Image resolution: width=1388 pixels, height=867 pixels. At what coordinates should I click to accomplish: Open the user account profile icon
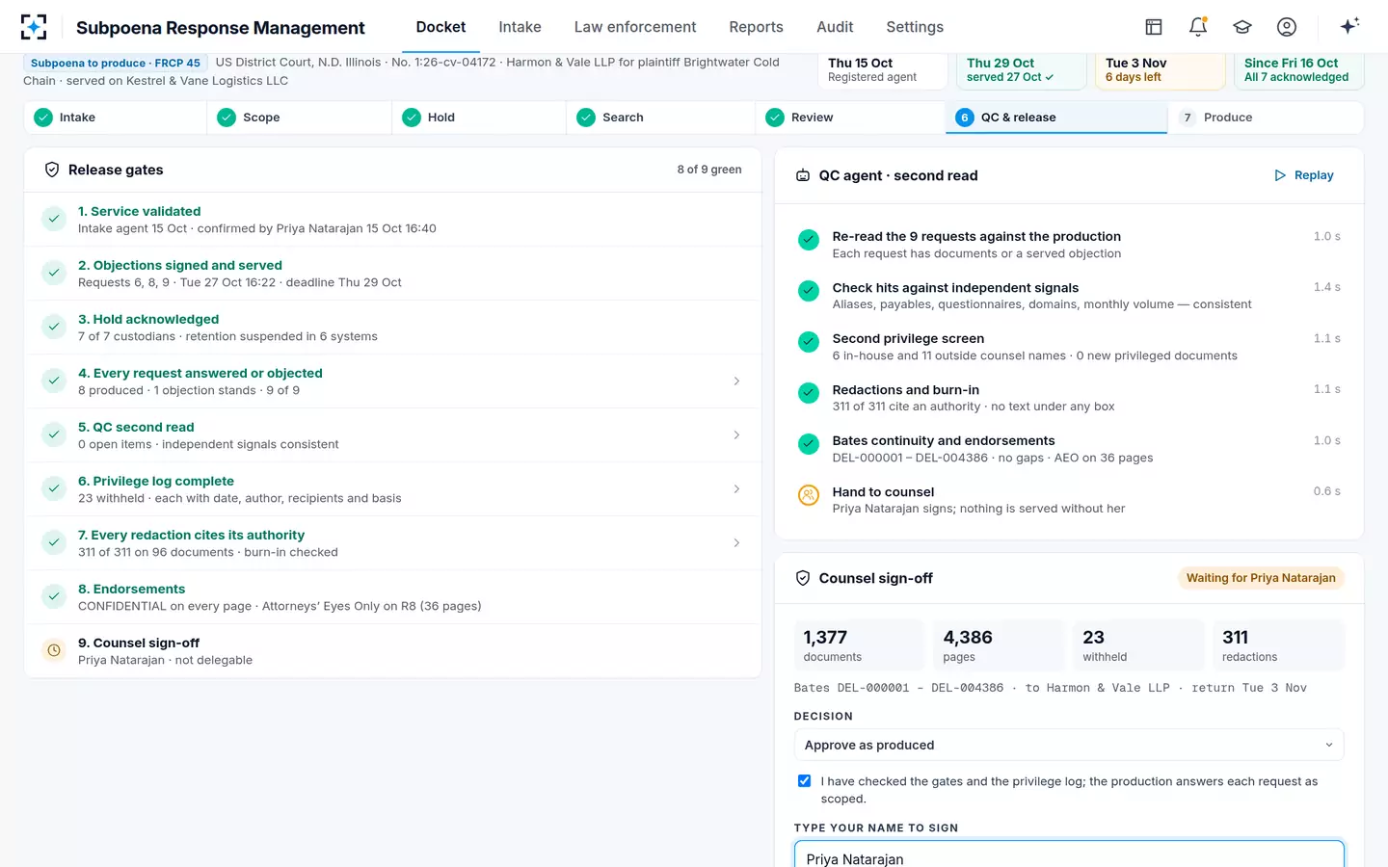click(x=1287, y=27)
